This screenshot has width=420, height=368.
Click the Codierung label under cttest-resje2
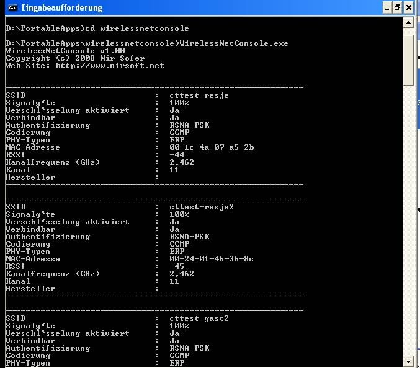click(x=28, y=245)
